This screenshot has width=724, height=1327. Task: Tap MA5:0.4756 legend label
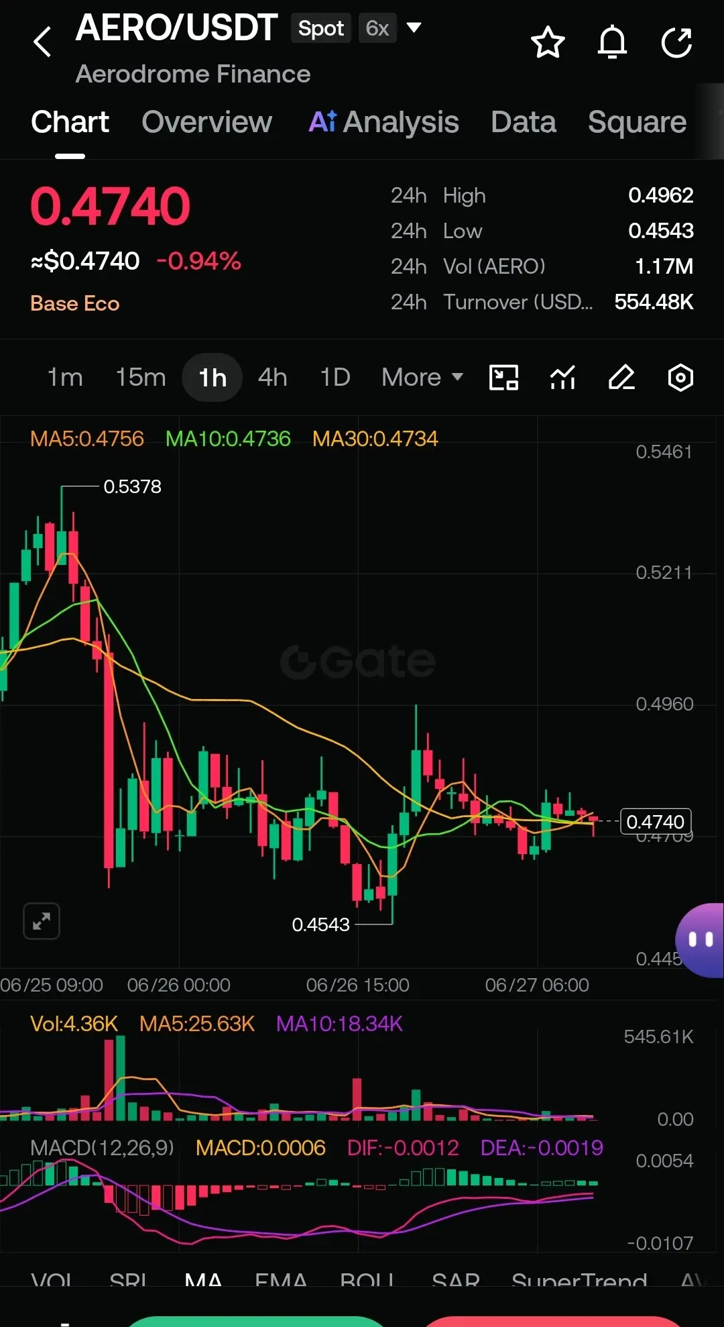[87, 439]
